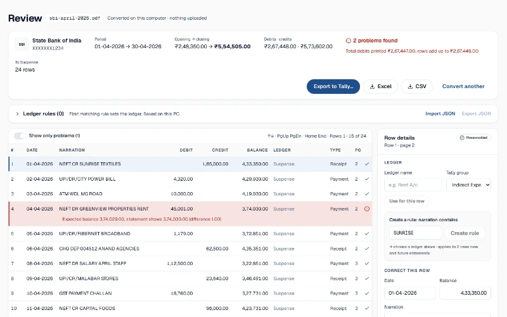This screenshot has height=317, width=507.
Task: Click the NARRATION column header
Action: click(x=72, y=150)
